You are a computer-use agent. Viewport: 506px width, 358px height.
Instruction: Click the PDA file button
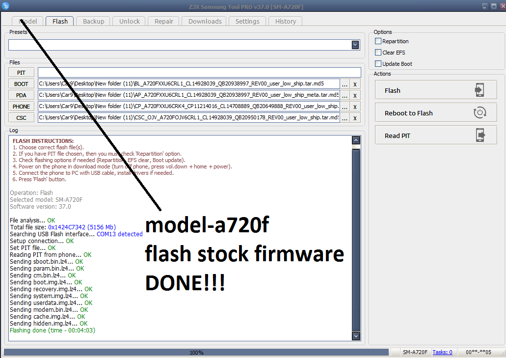pos(21,95)
